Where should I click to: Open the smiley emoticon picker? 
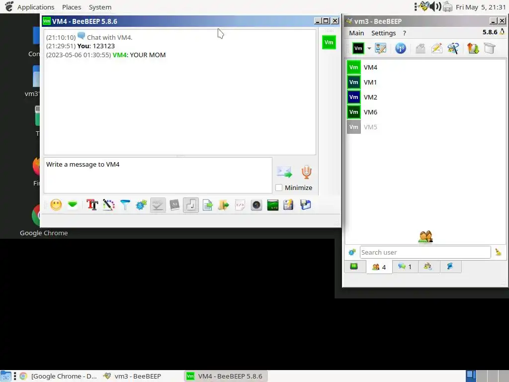[x=56, y=204]
